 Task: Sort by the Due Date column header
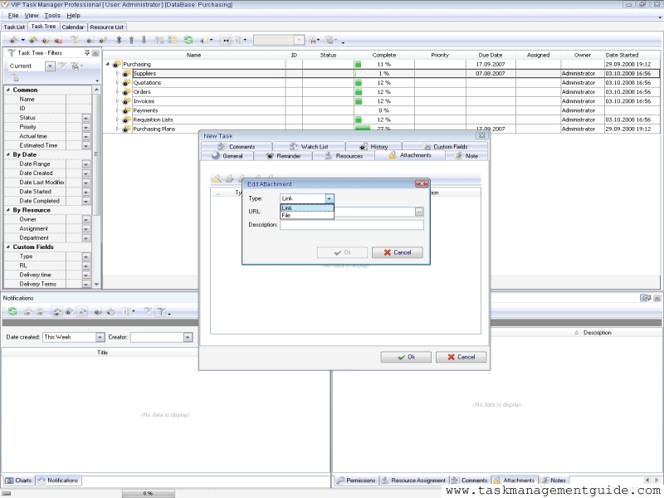(491, 55)
